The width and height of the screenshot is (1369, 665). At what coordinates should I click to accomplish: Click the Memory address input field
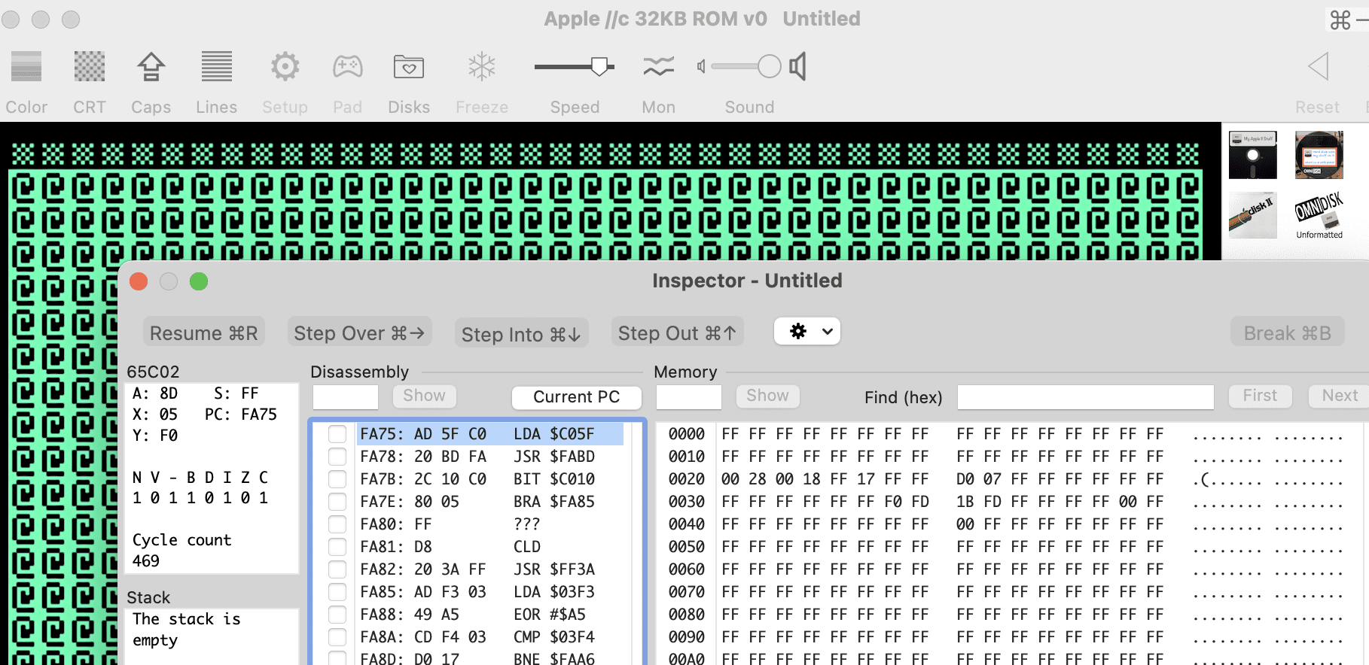[689, 396]
